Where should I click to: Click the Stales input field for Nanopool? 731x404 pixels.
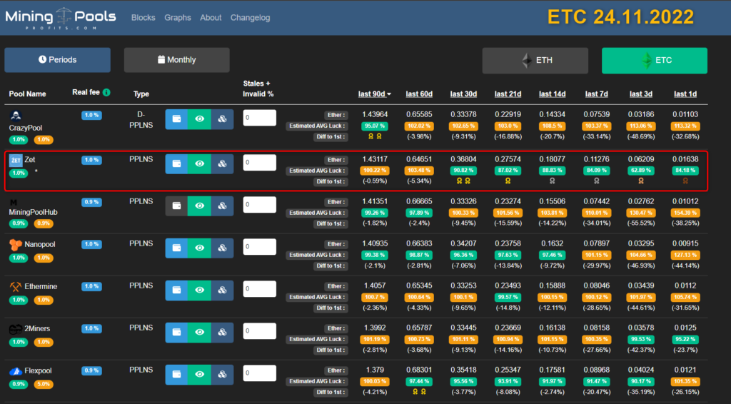259,247
